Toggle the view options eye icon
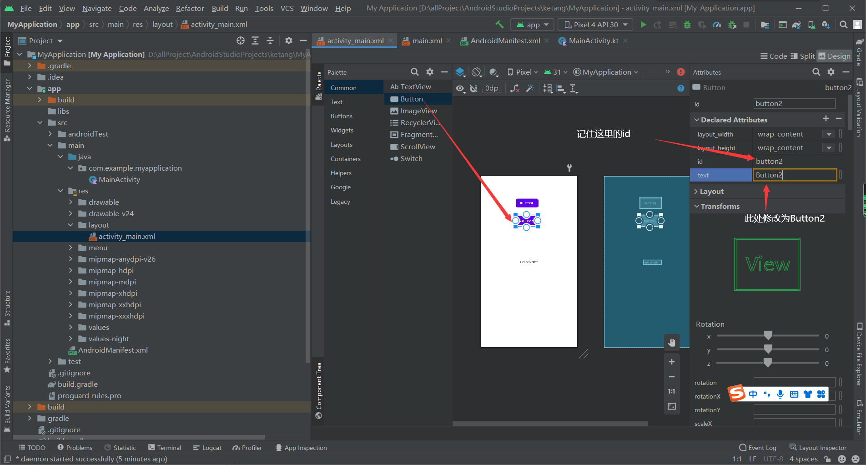 pyautogui.click(x=460, y=88)
